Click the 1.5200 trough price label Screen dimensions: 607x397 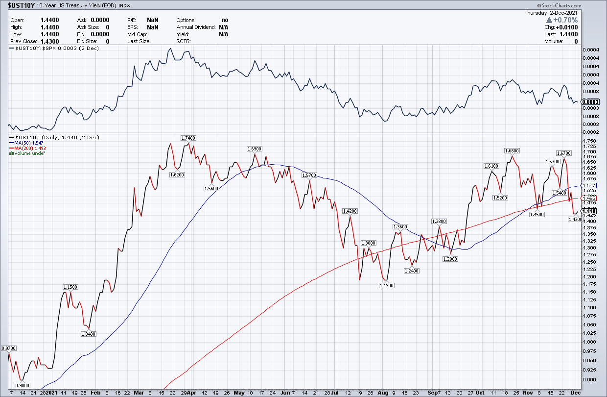point(500,198)
